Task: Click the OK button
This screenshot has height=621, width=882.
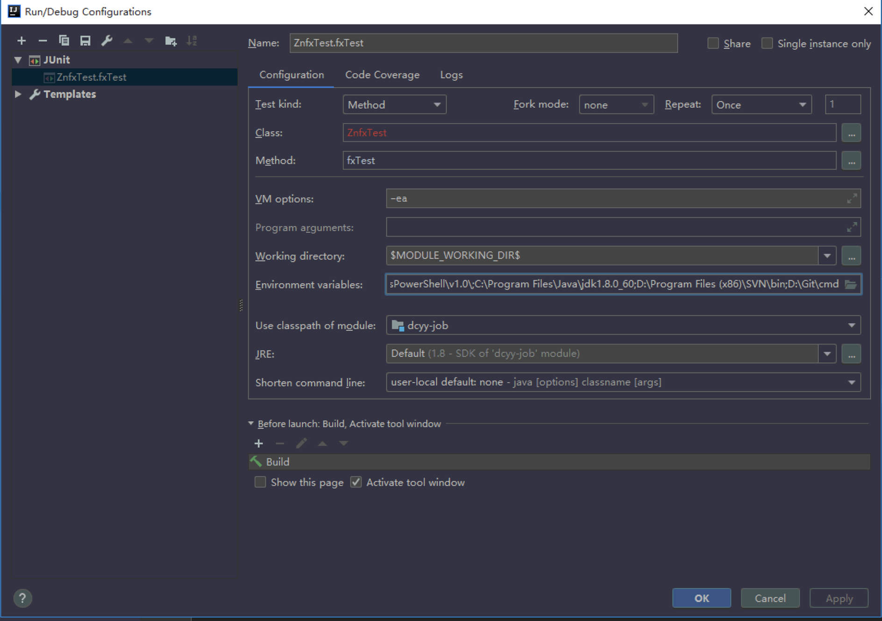Action: click(x=701, y=598)
